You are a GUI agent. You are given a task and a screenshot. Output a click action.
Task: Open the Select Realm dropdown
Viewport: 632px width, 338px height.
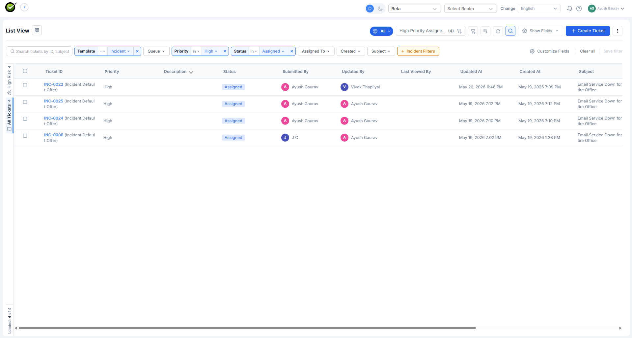[470, 9]
